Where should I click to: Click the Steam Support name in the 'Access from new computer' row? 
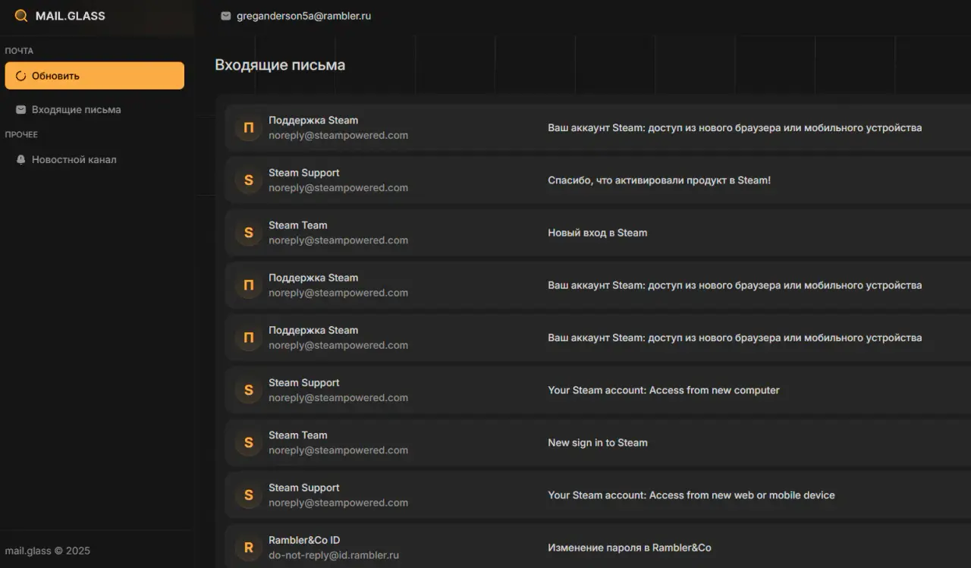point(304,383)
